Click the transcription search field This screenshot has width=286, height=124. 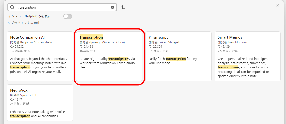tap(62, 7)
